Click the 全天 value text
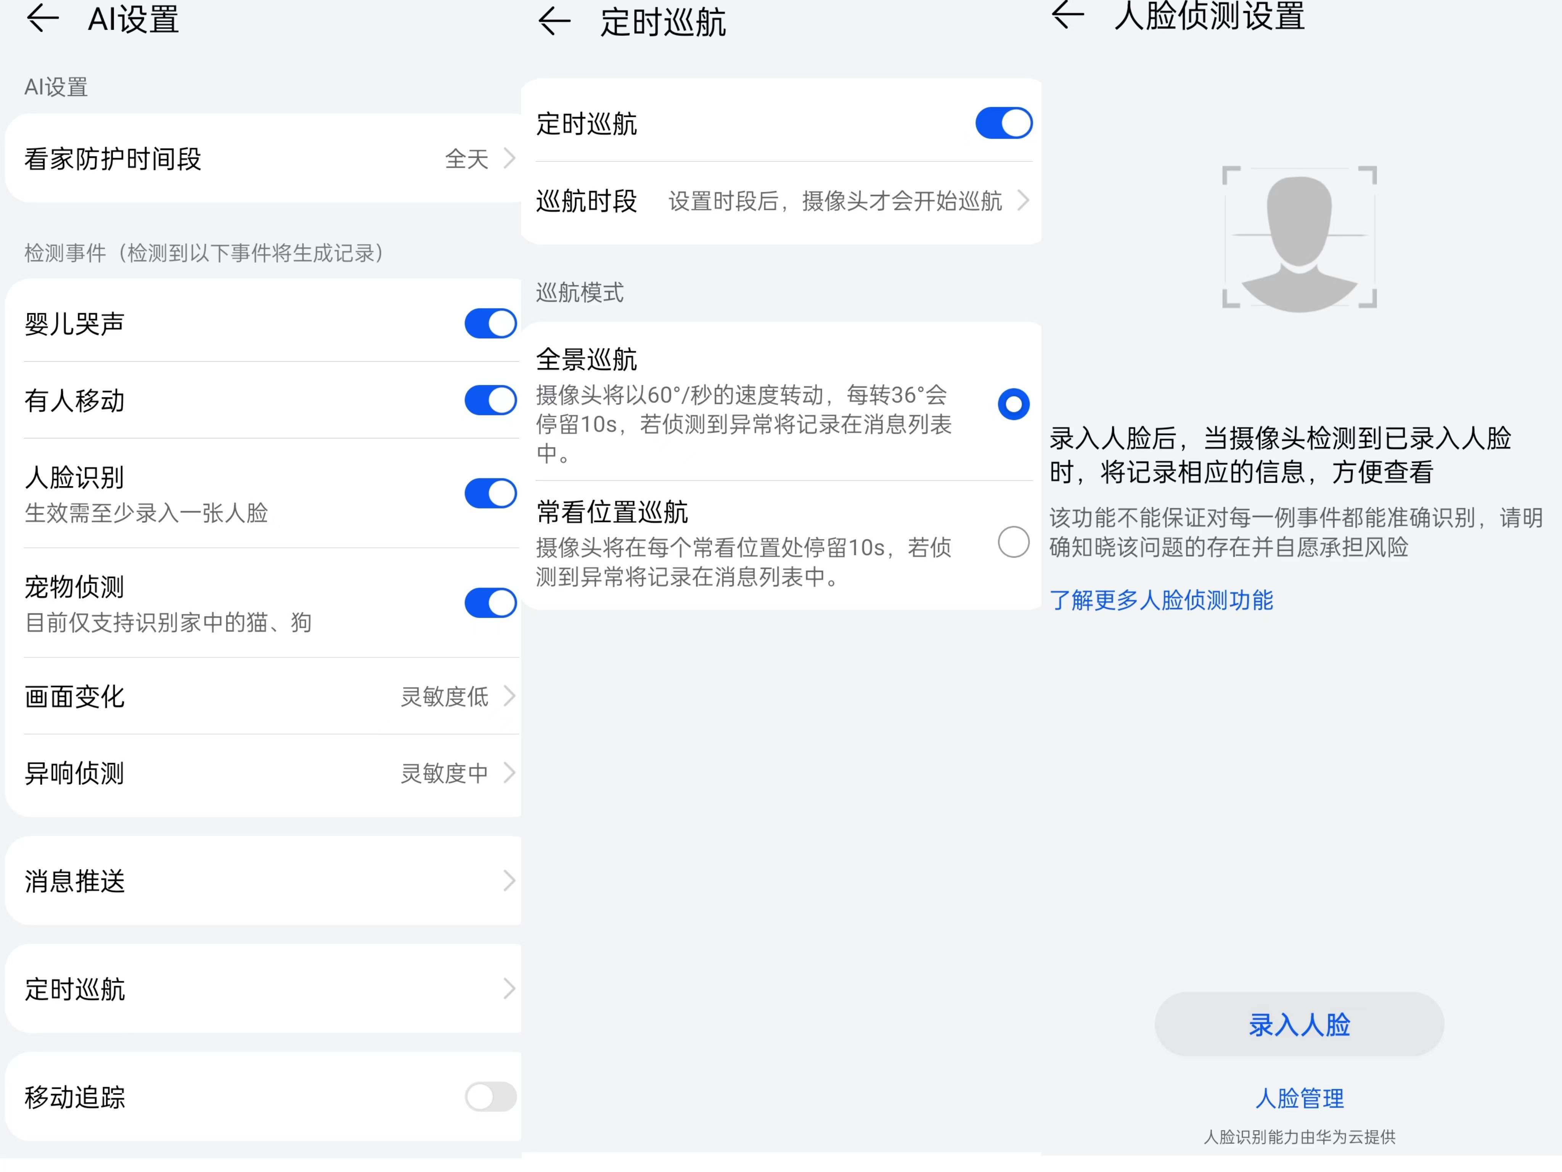This screenshot has width=1562, height=1172. click(x=467, y=159)
